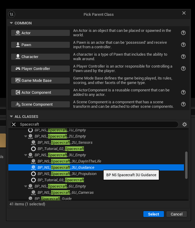The width and height of the screenshot is (195, 228).
Task: Click help icon for Actor Component
Action: (x=183, y=93)
